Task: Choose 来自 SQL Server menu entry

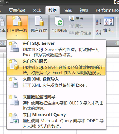Action: [56, 49]
